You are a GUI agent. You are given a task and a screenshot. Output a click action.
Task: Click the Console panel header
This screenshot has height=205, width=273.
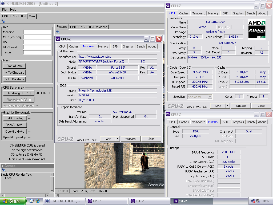point(27,165)
